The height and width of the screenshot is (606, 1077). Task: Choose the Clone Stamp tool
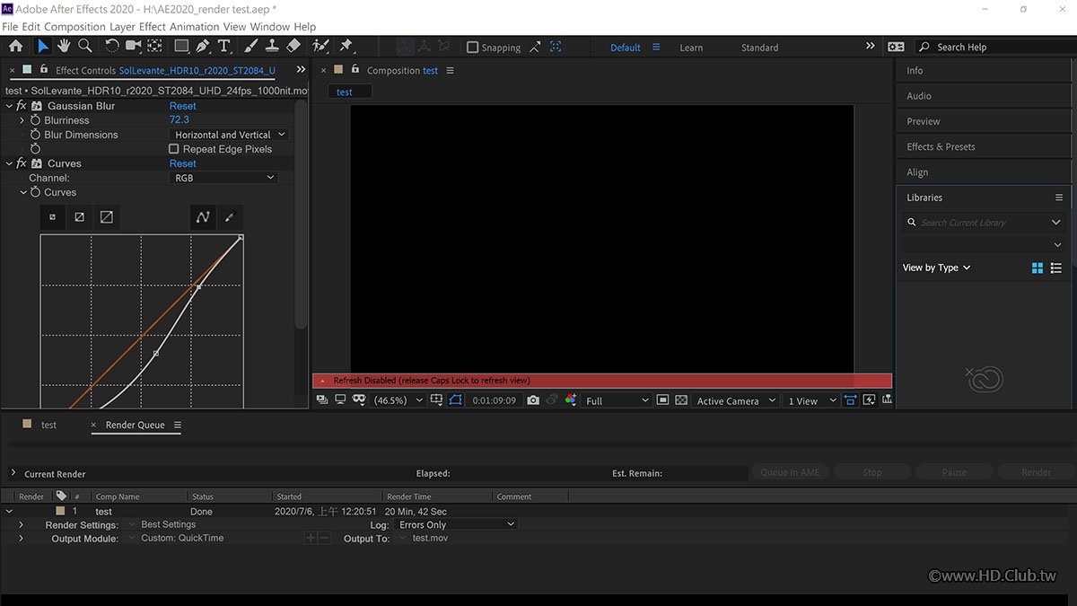272,46
